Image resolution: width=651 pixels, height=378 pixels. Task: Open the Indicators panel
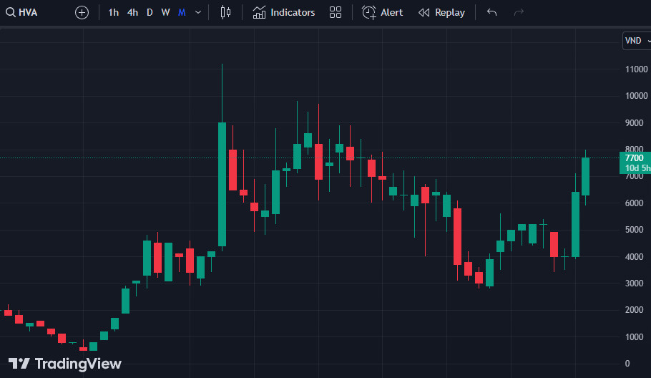pyautogui.click(x=284, y=12)
